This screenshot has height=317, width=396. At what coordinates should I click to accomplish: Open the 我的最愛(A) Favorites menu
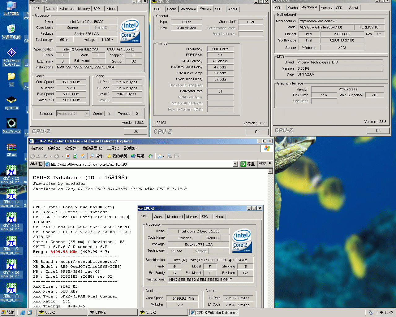pos(92,148)
